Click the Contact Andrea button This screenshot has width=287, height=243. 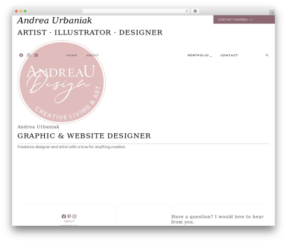tap(244, 20)
